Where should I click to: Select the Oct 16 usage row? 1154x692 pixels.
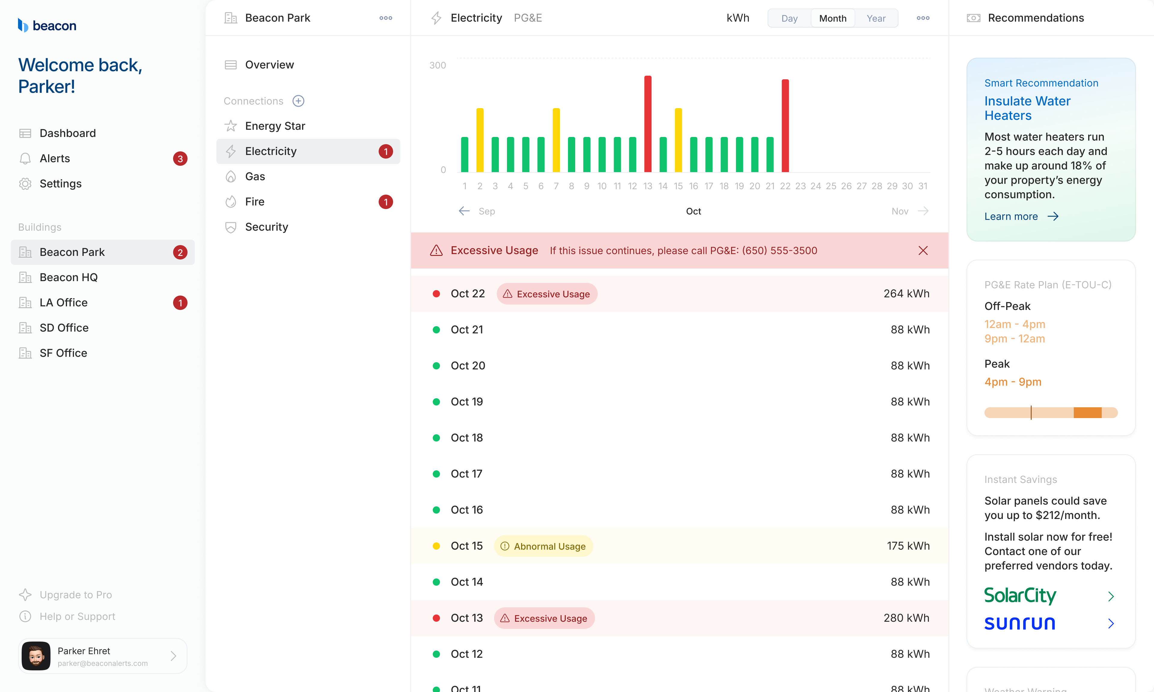click(x=679, y=510)
